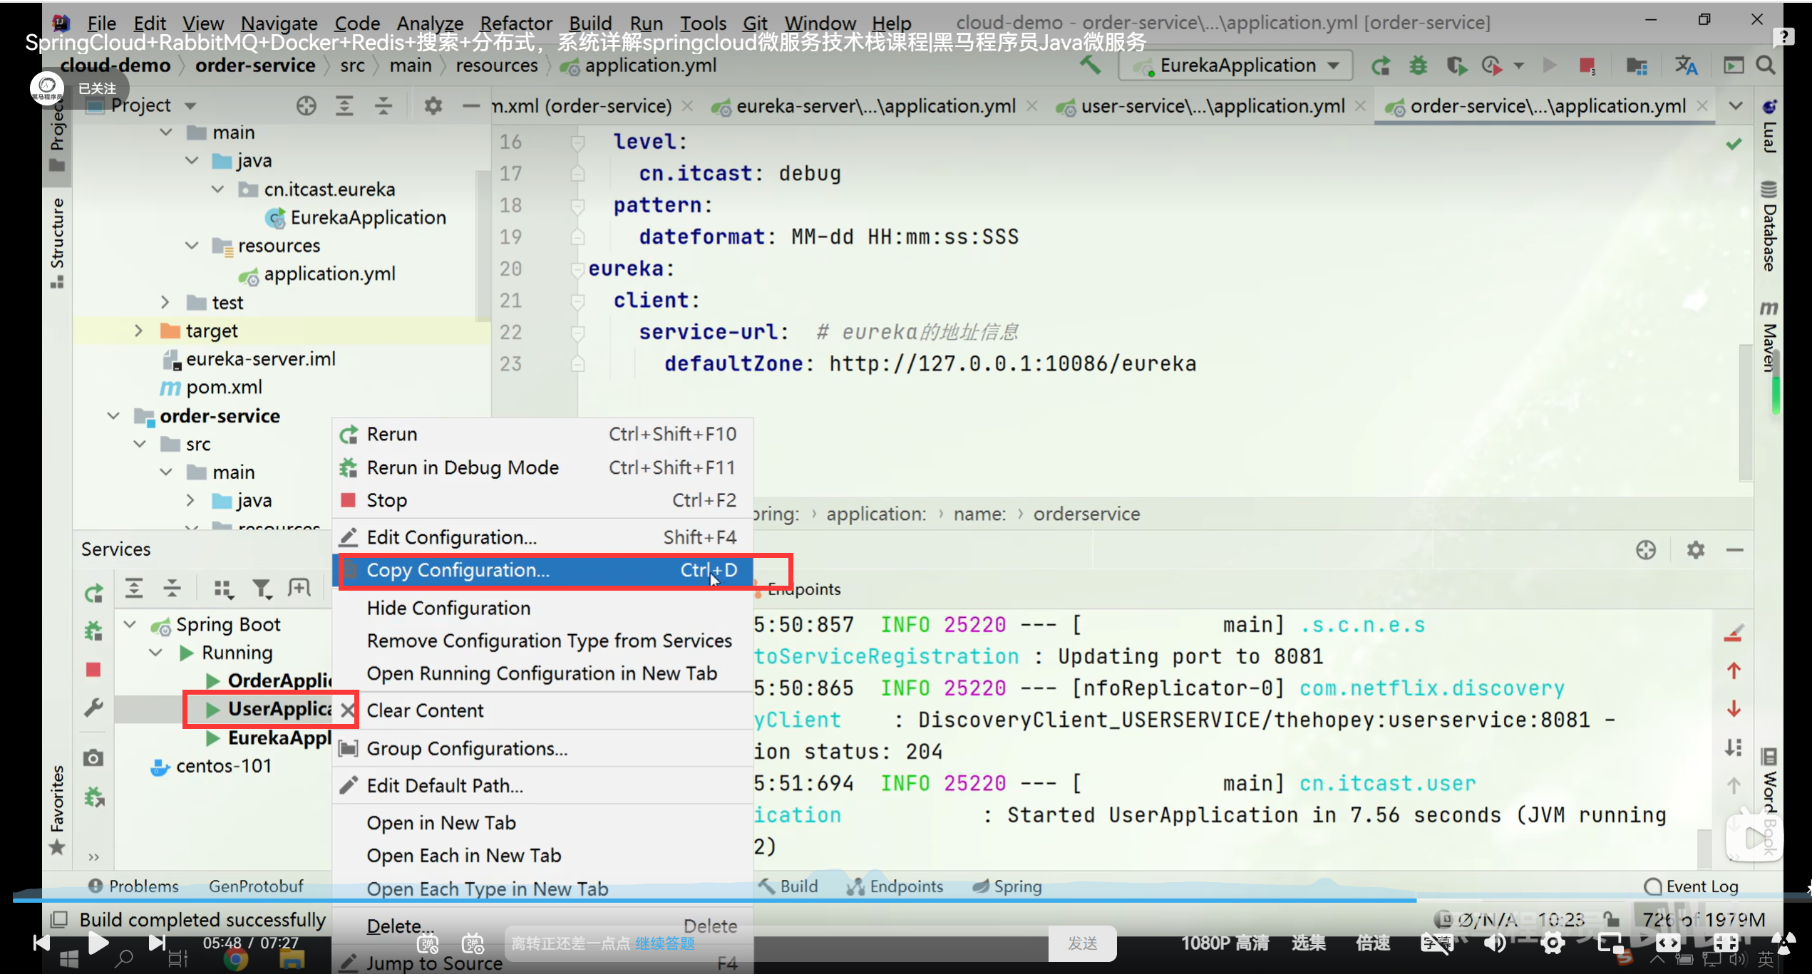Click the Build hammer icon in toolbar
The height and width of the screenshot is (974, 1812).
click(1089, 66)
